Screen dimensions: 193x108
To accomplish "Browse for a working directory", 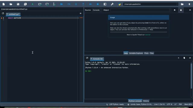I will [x=182, y=4].
